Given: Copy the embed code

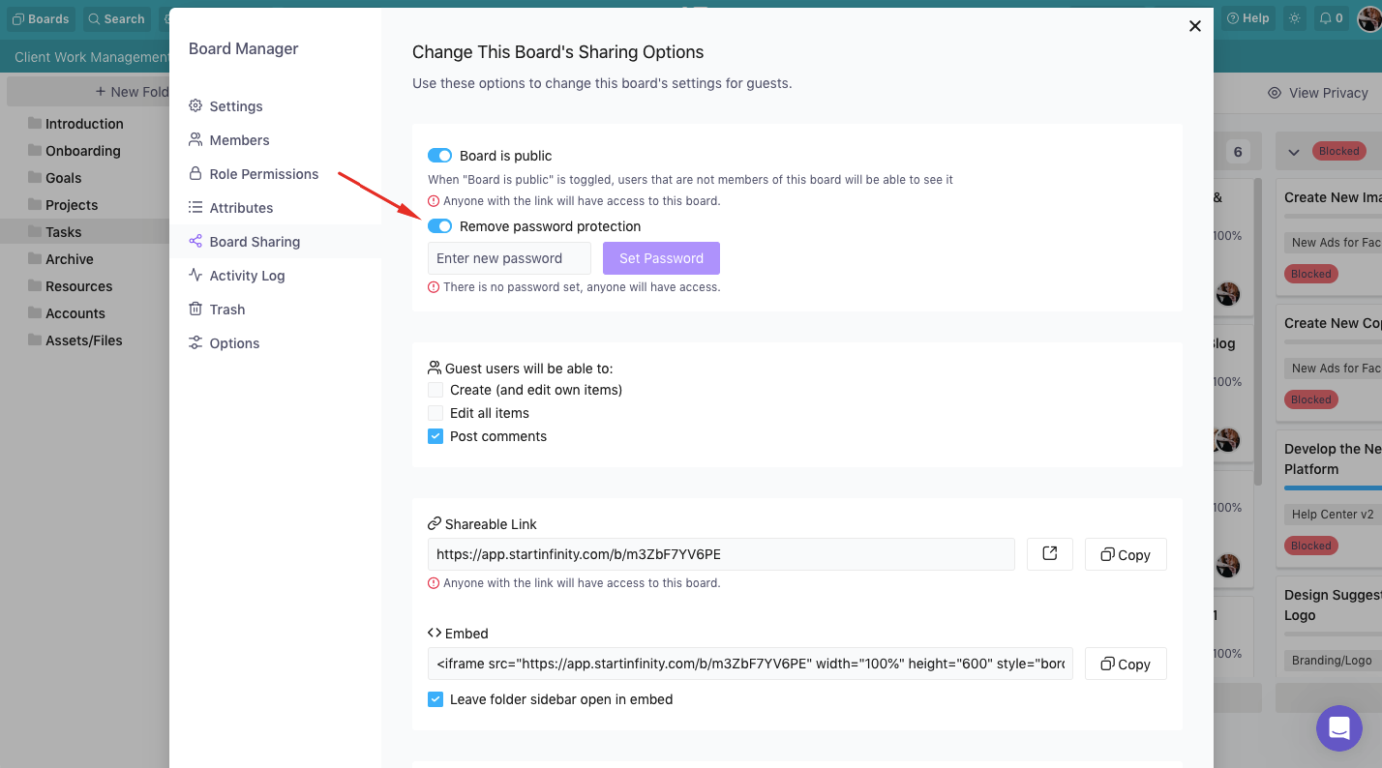Looking at the screenshot, I should 1126,664.
